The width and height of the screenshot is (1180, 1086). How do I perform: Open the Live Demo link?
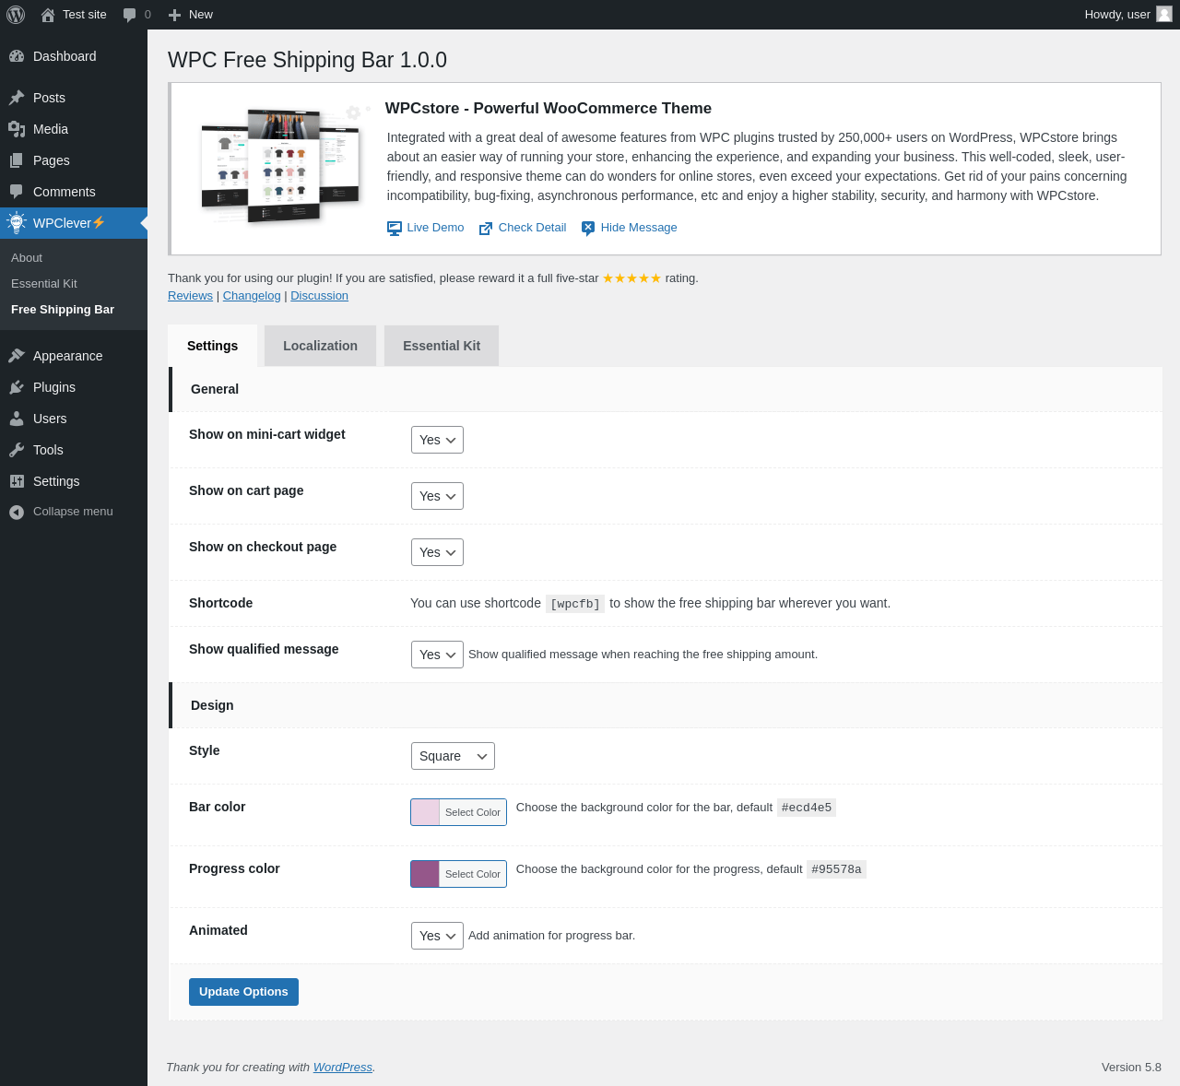coord(435,228)
